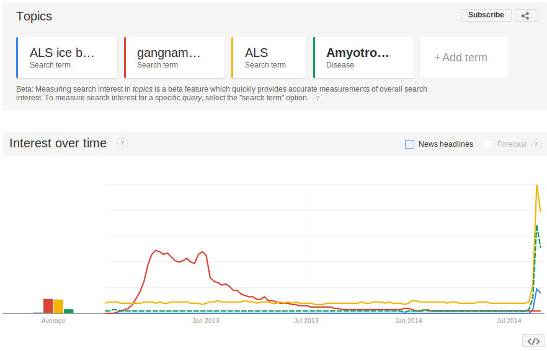Screen dimensions: 547x351
Task: Click the yellow average bar
Action: pyautogui.click(x=58, y=306)
